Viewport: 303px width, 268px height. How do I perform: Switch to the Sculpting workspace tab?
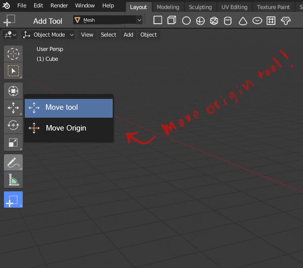click(200, 7)
